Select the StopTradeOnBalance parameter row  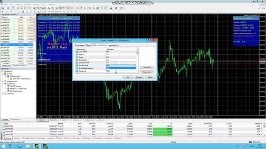pyautogui.click(x=91, y=68)
